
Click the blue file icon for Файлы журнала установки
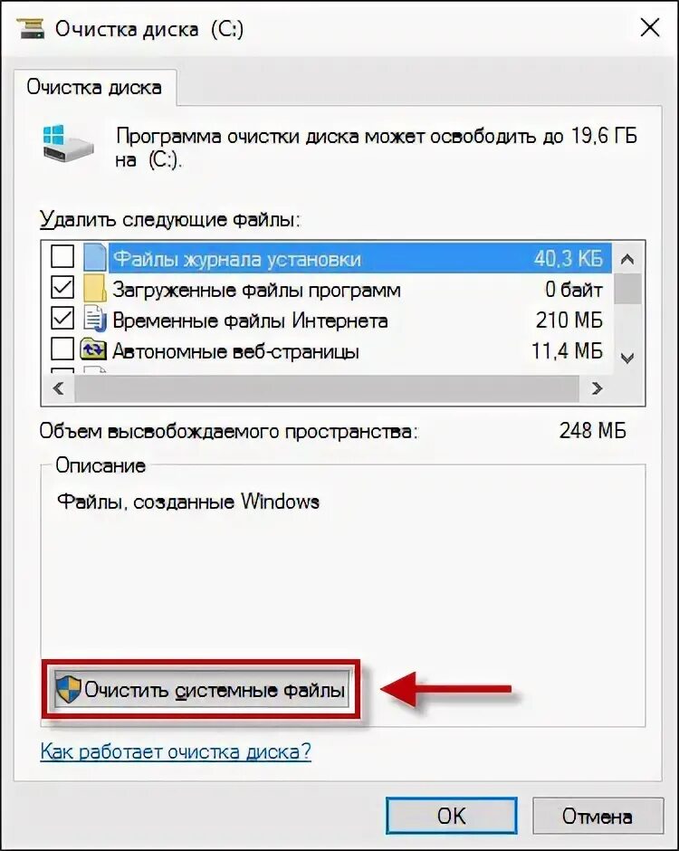click(94, 257)
